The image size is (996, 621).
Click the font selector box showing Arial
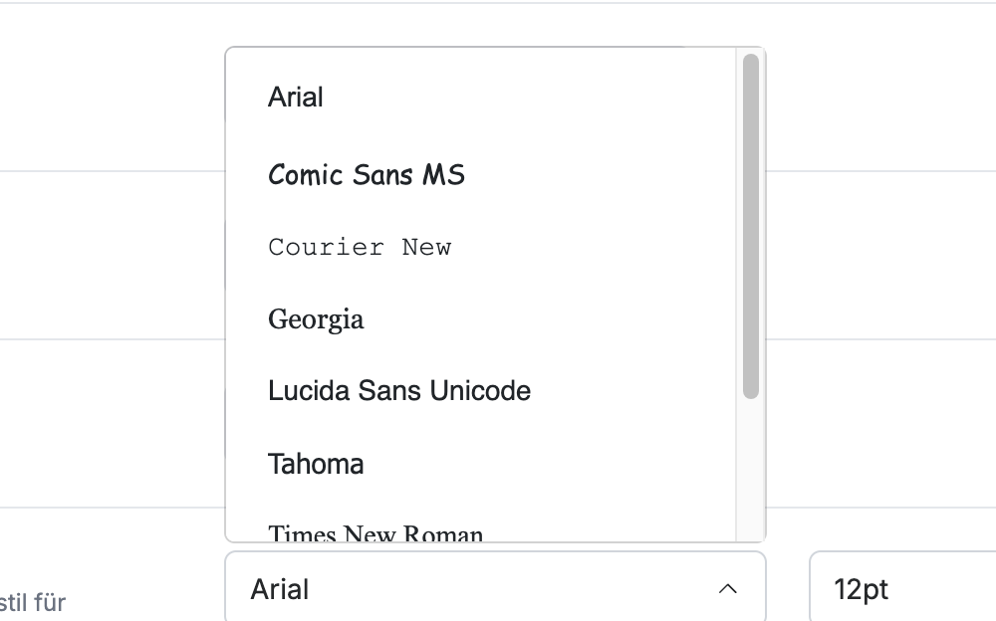(495, 587)
